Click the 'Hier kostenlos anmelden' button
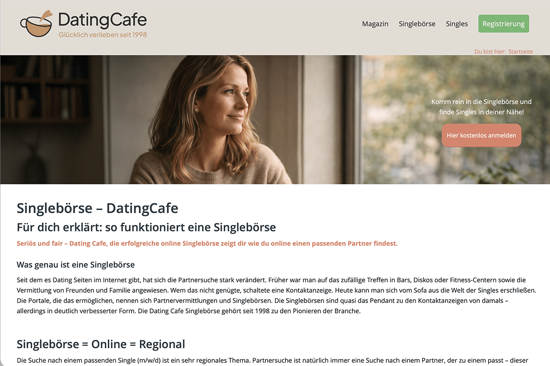This screenshot has height=366, width=550. [481, 135]
